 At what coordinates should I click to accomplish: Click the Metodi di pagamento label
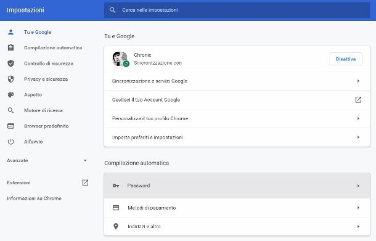[152, 208]
